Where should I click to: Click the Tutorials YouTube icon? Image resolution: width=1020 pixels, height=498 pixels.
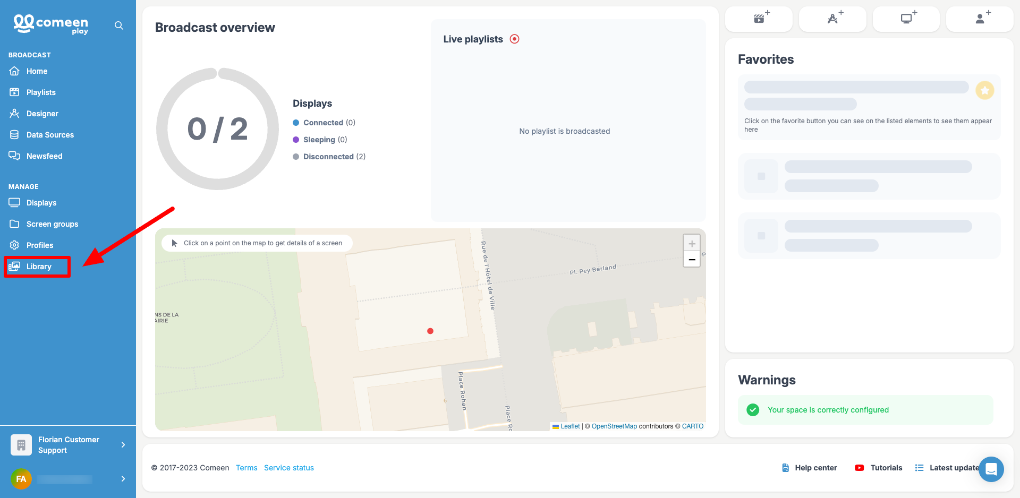coord(860,468)
